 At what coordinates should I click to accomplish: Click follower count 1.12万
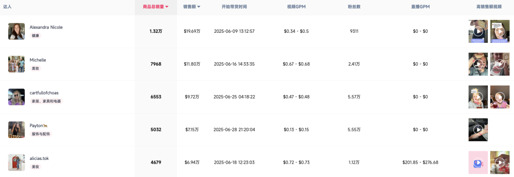354,162
